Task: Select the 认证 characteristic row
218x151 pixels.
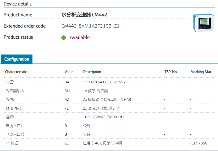Action: (10, 82)
